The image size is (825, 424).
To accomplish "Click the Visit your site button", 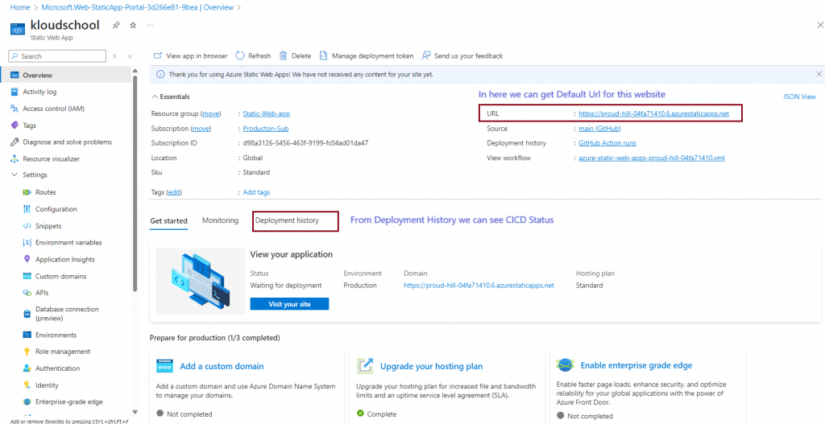I will pyautogui.click(x=289, y=304).
